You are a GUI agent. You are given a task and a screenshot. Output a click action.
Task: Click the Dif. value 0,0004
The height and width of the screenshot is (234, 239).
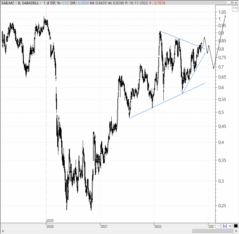(x=83, y=3)
